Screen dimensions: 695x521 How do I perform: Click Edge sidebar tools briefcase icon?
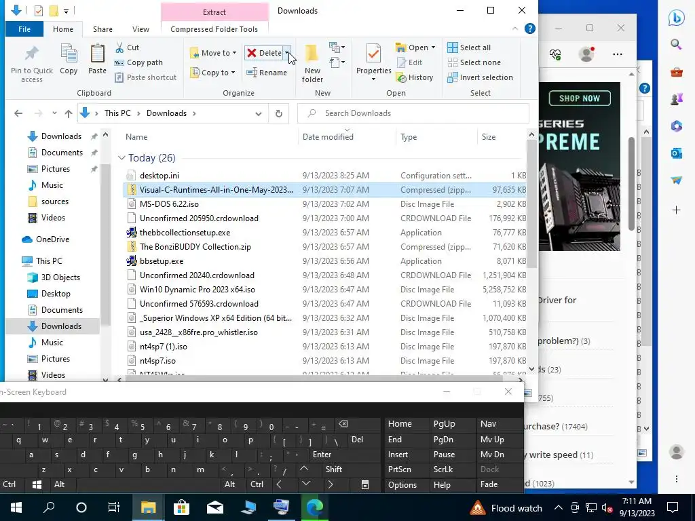[x=677, y=72]
